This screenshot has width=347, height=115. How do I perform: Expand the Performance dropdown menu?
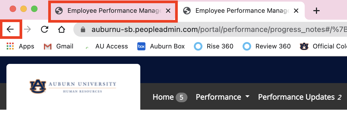click(222, 97)
